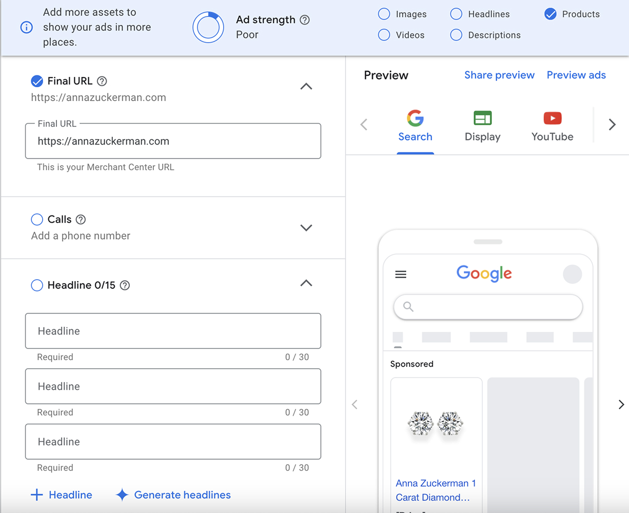Expand the Calls section

306,228
